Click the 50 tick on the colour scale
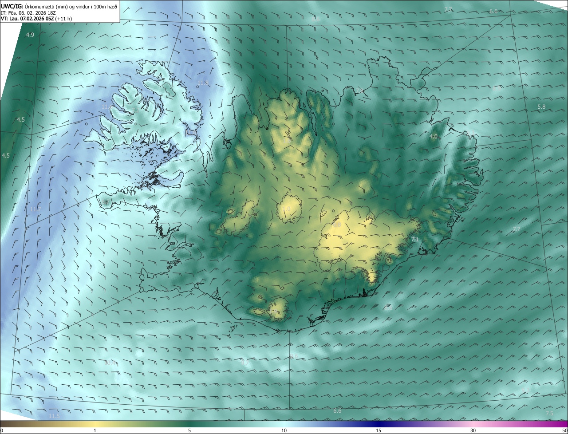568x434 pixels. tap(564, 430)
